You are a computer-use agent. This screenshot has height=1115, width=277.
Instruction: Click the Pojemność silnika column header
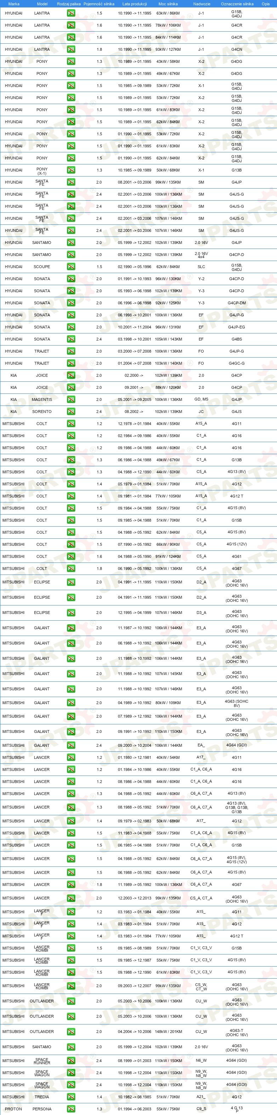tap(99, 4)
